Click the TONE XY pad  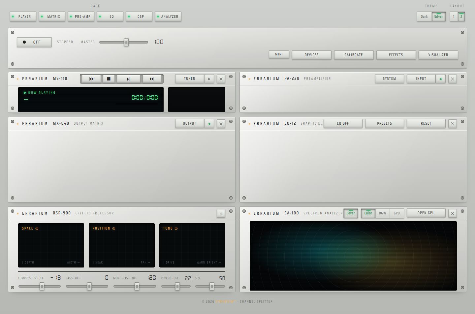tap(192, 245)
